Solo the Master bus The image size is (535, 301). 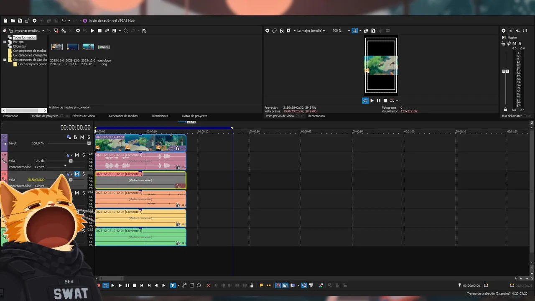point(520,43)
